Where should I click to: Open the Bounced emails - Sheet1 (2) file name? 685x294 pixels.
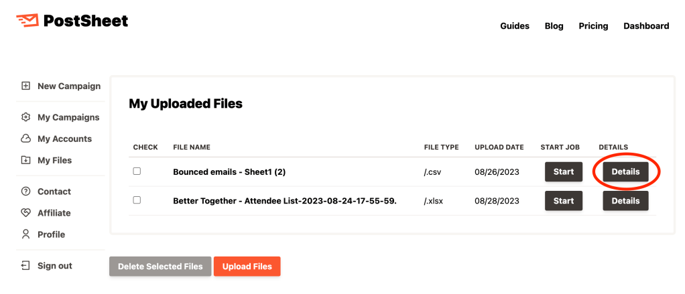click(229, 172)
